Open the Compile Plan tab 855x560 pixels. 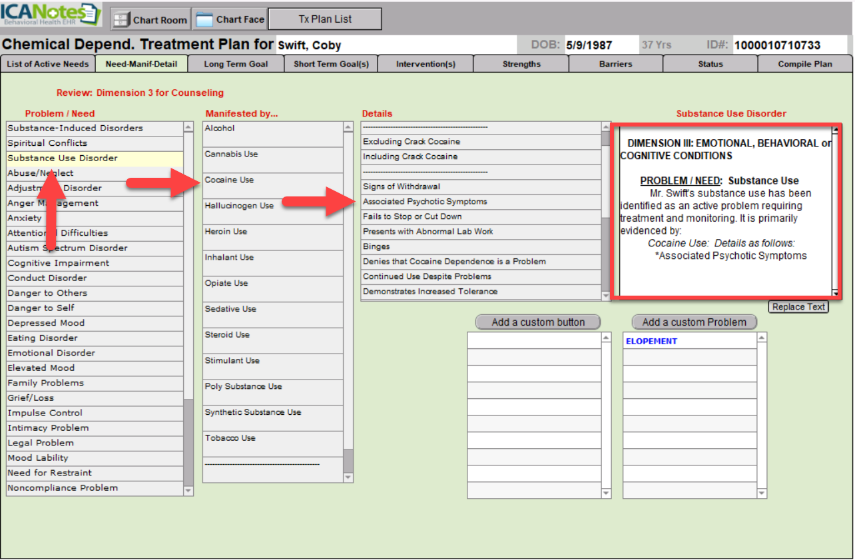tap(804, 64)
